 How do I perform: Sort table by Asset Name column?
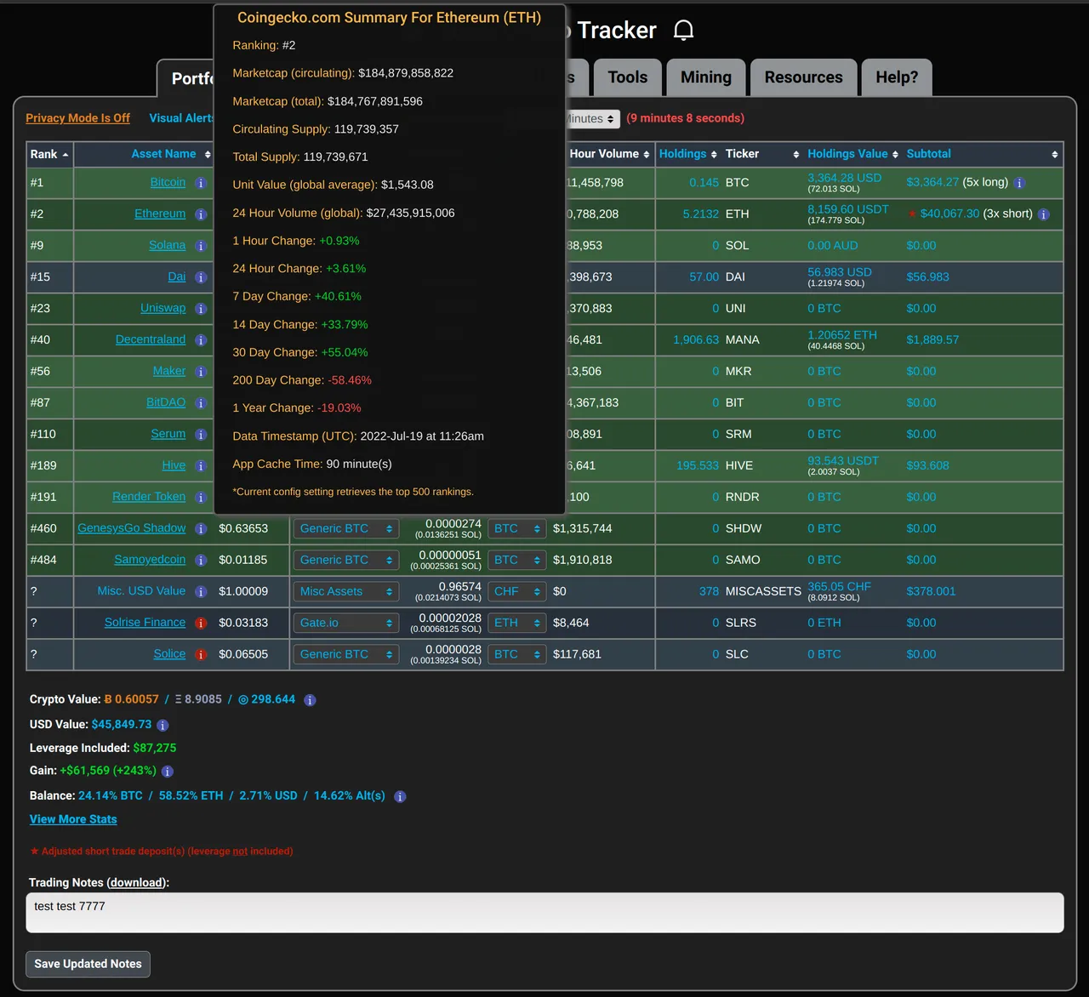coord(143,154)
